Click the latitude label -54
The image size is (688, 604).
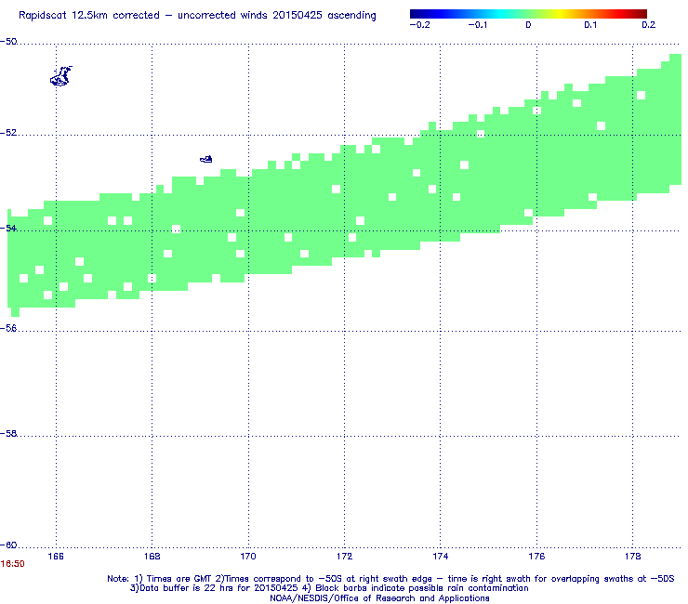[x=8, y=228]
